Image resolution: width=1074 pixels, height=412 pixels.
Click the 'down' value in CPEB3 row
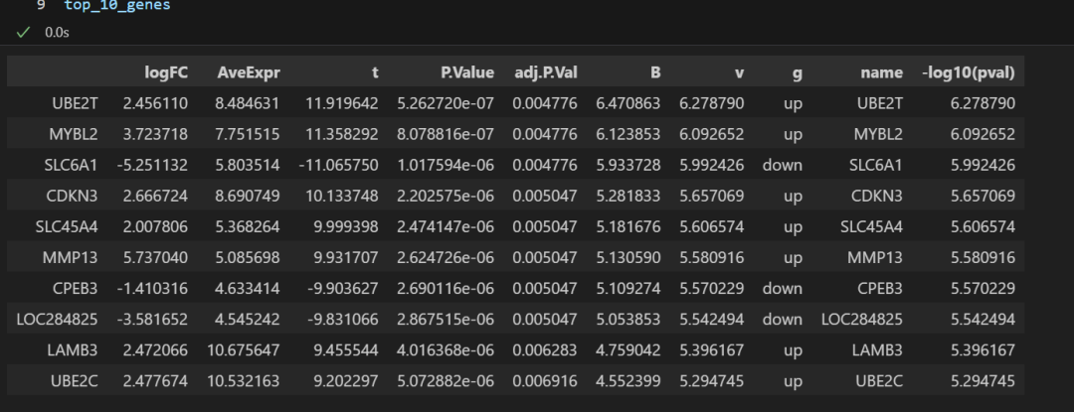pos(783,288)
